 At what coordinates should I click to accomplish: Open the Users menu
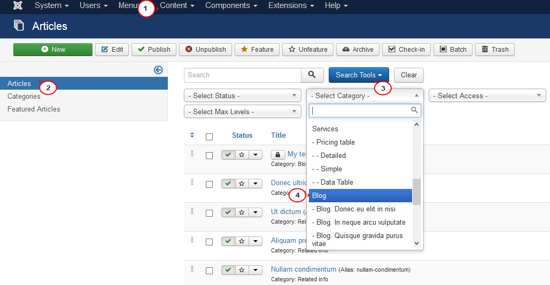pos(94,5)
